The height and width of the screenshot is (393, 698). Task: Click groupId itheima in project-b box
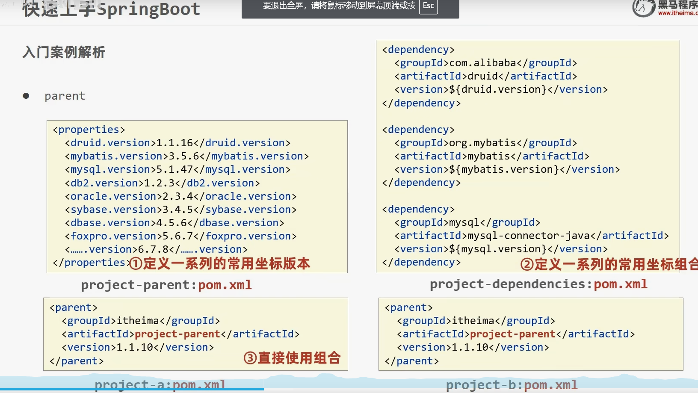pyautogui.click(x=476, y=321)
